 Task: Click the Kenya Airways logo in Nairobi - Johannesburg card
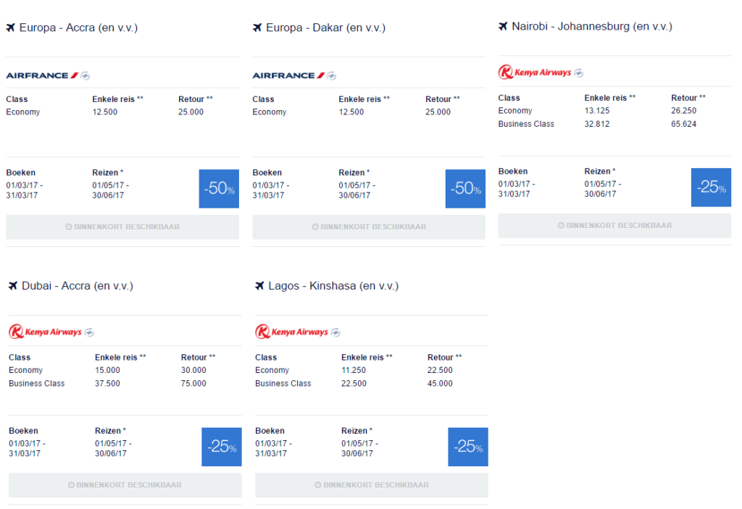point(535,72)
